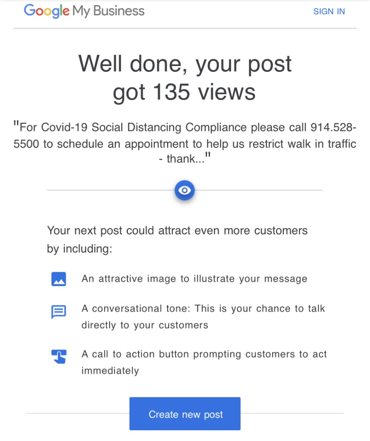The image size is (370, 441).
Task: Select the text about attracting more customers
Action: (177, 239)
